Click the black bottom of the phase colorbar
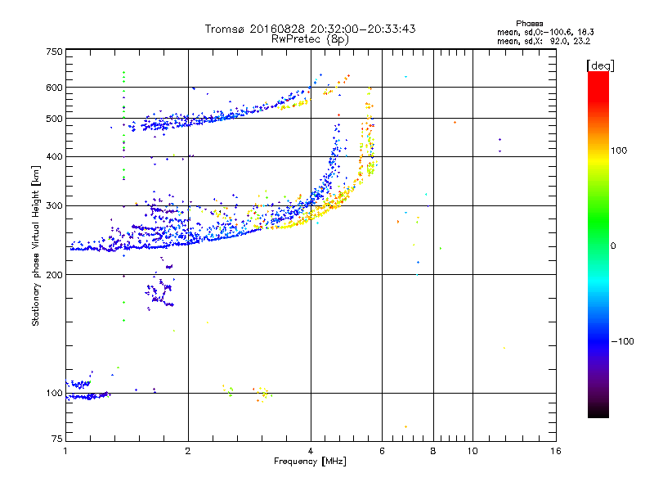 pos(598,412)
